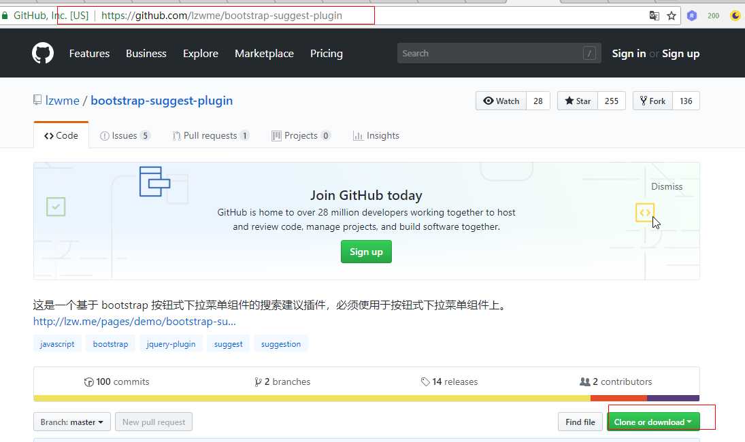745x442 pixels.
Task: Open the forks count 136
Action: [x=686, y=101]
